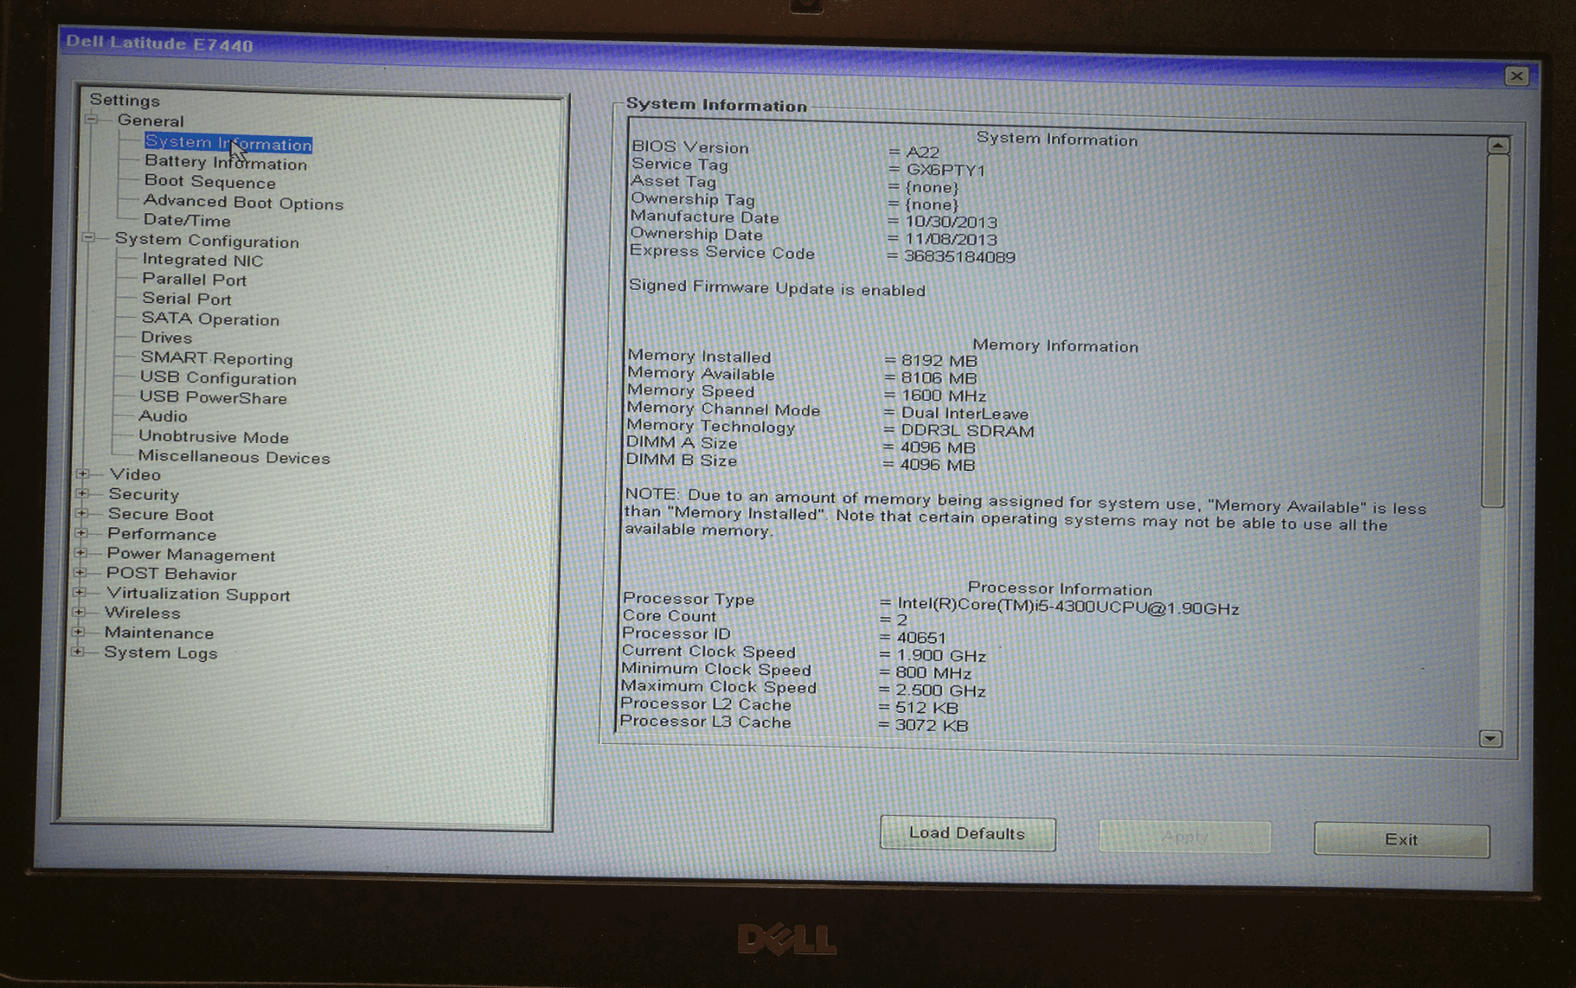
Task: Open Date/Time settings
Action: 187,220
